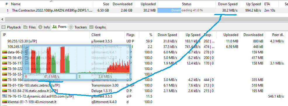The width and height of the screenshot is (288, 106).
Task: Click the left arrow of horizontal scrollbar
Action: 2,19
